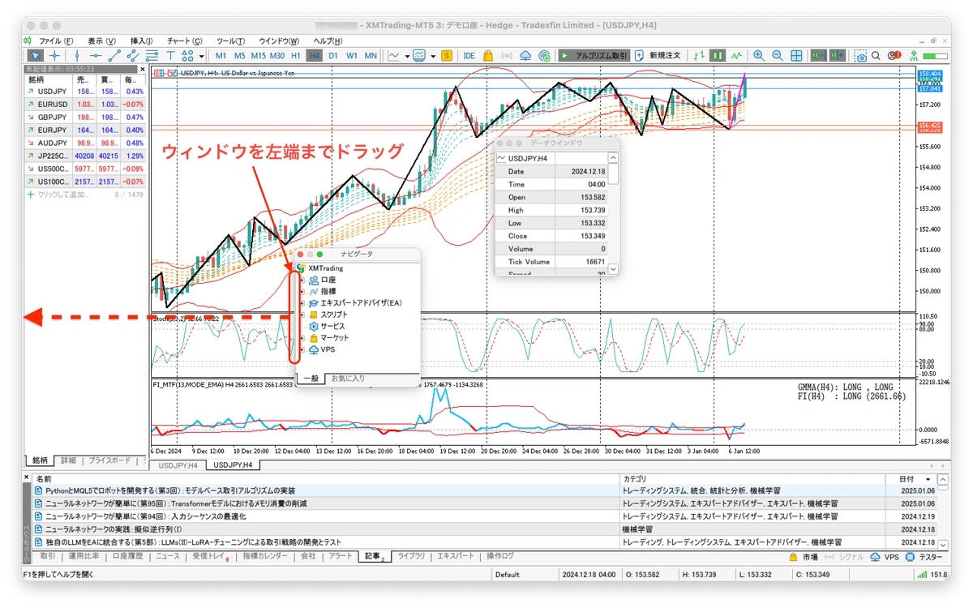Viewport: 973px width, 608px height.
Task: Expand the スクリプト node in Navigator
Action: click(x=302, y=315)
